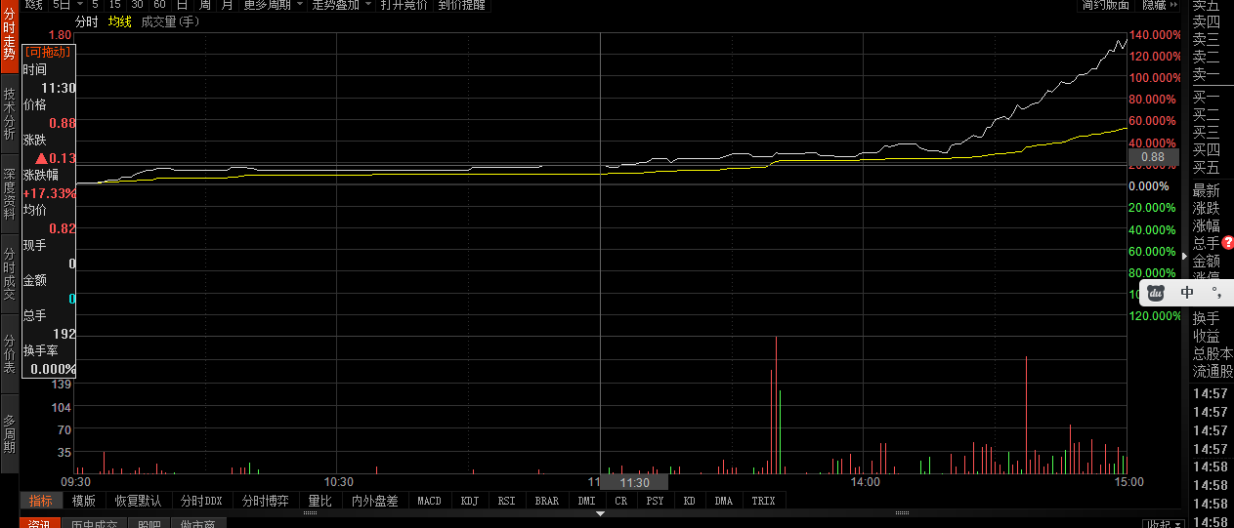This screenshot has height=528, width=1234.
Task: Select the 技术分析 sidebar tab
Action: 9,114
